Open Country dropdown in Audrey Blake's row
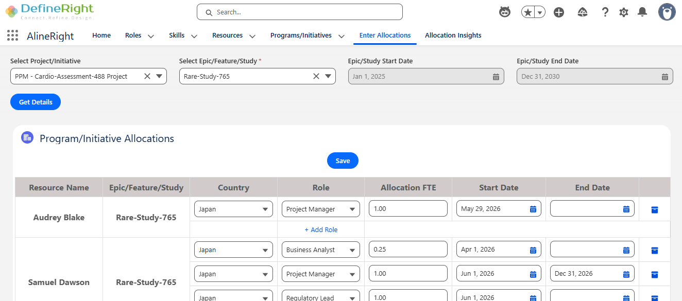 (233, 209)
